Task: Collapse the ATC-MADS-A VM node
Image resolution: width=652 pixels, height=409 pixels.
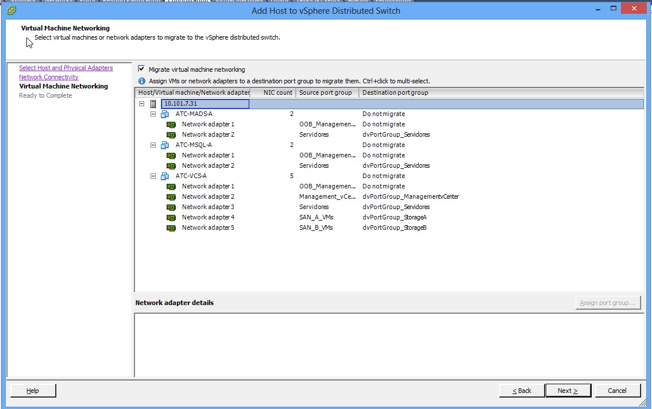Action: point(153,114)
